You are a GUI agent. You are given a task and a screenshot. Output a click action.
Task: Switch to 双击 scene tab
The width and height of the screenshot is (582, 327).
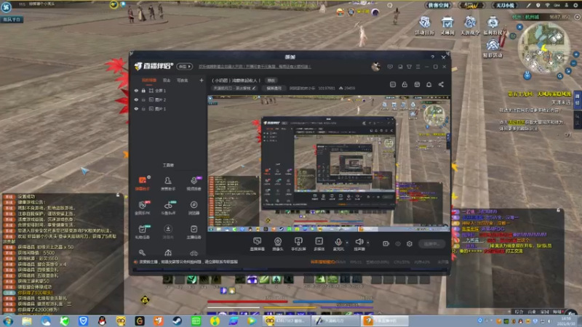[167, 80]
